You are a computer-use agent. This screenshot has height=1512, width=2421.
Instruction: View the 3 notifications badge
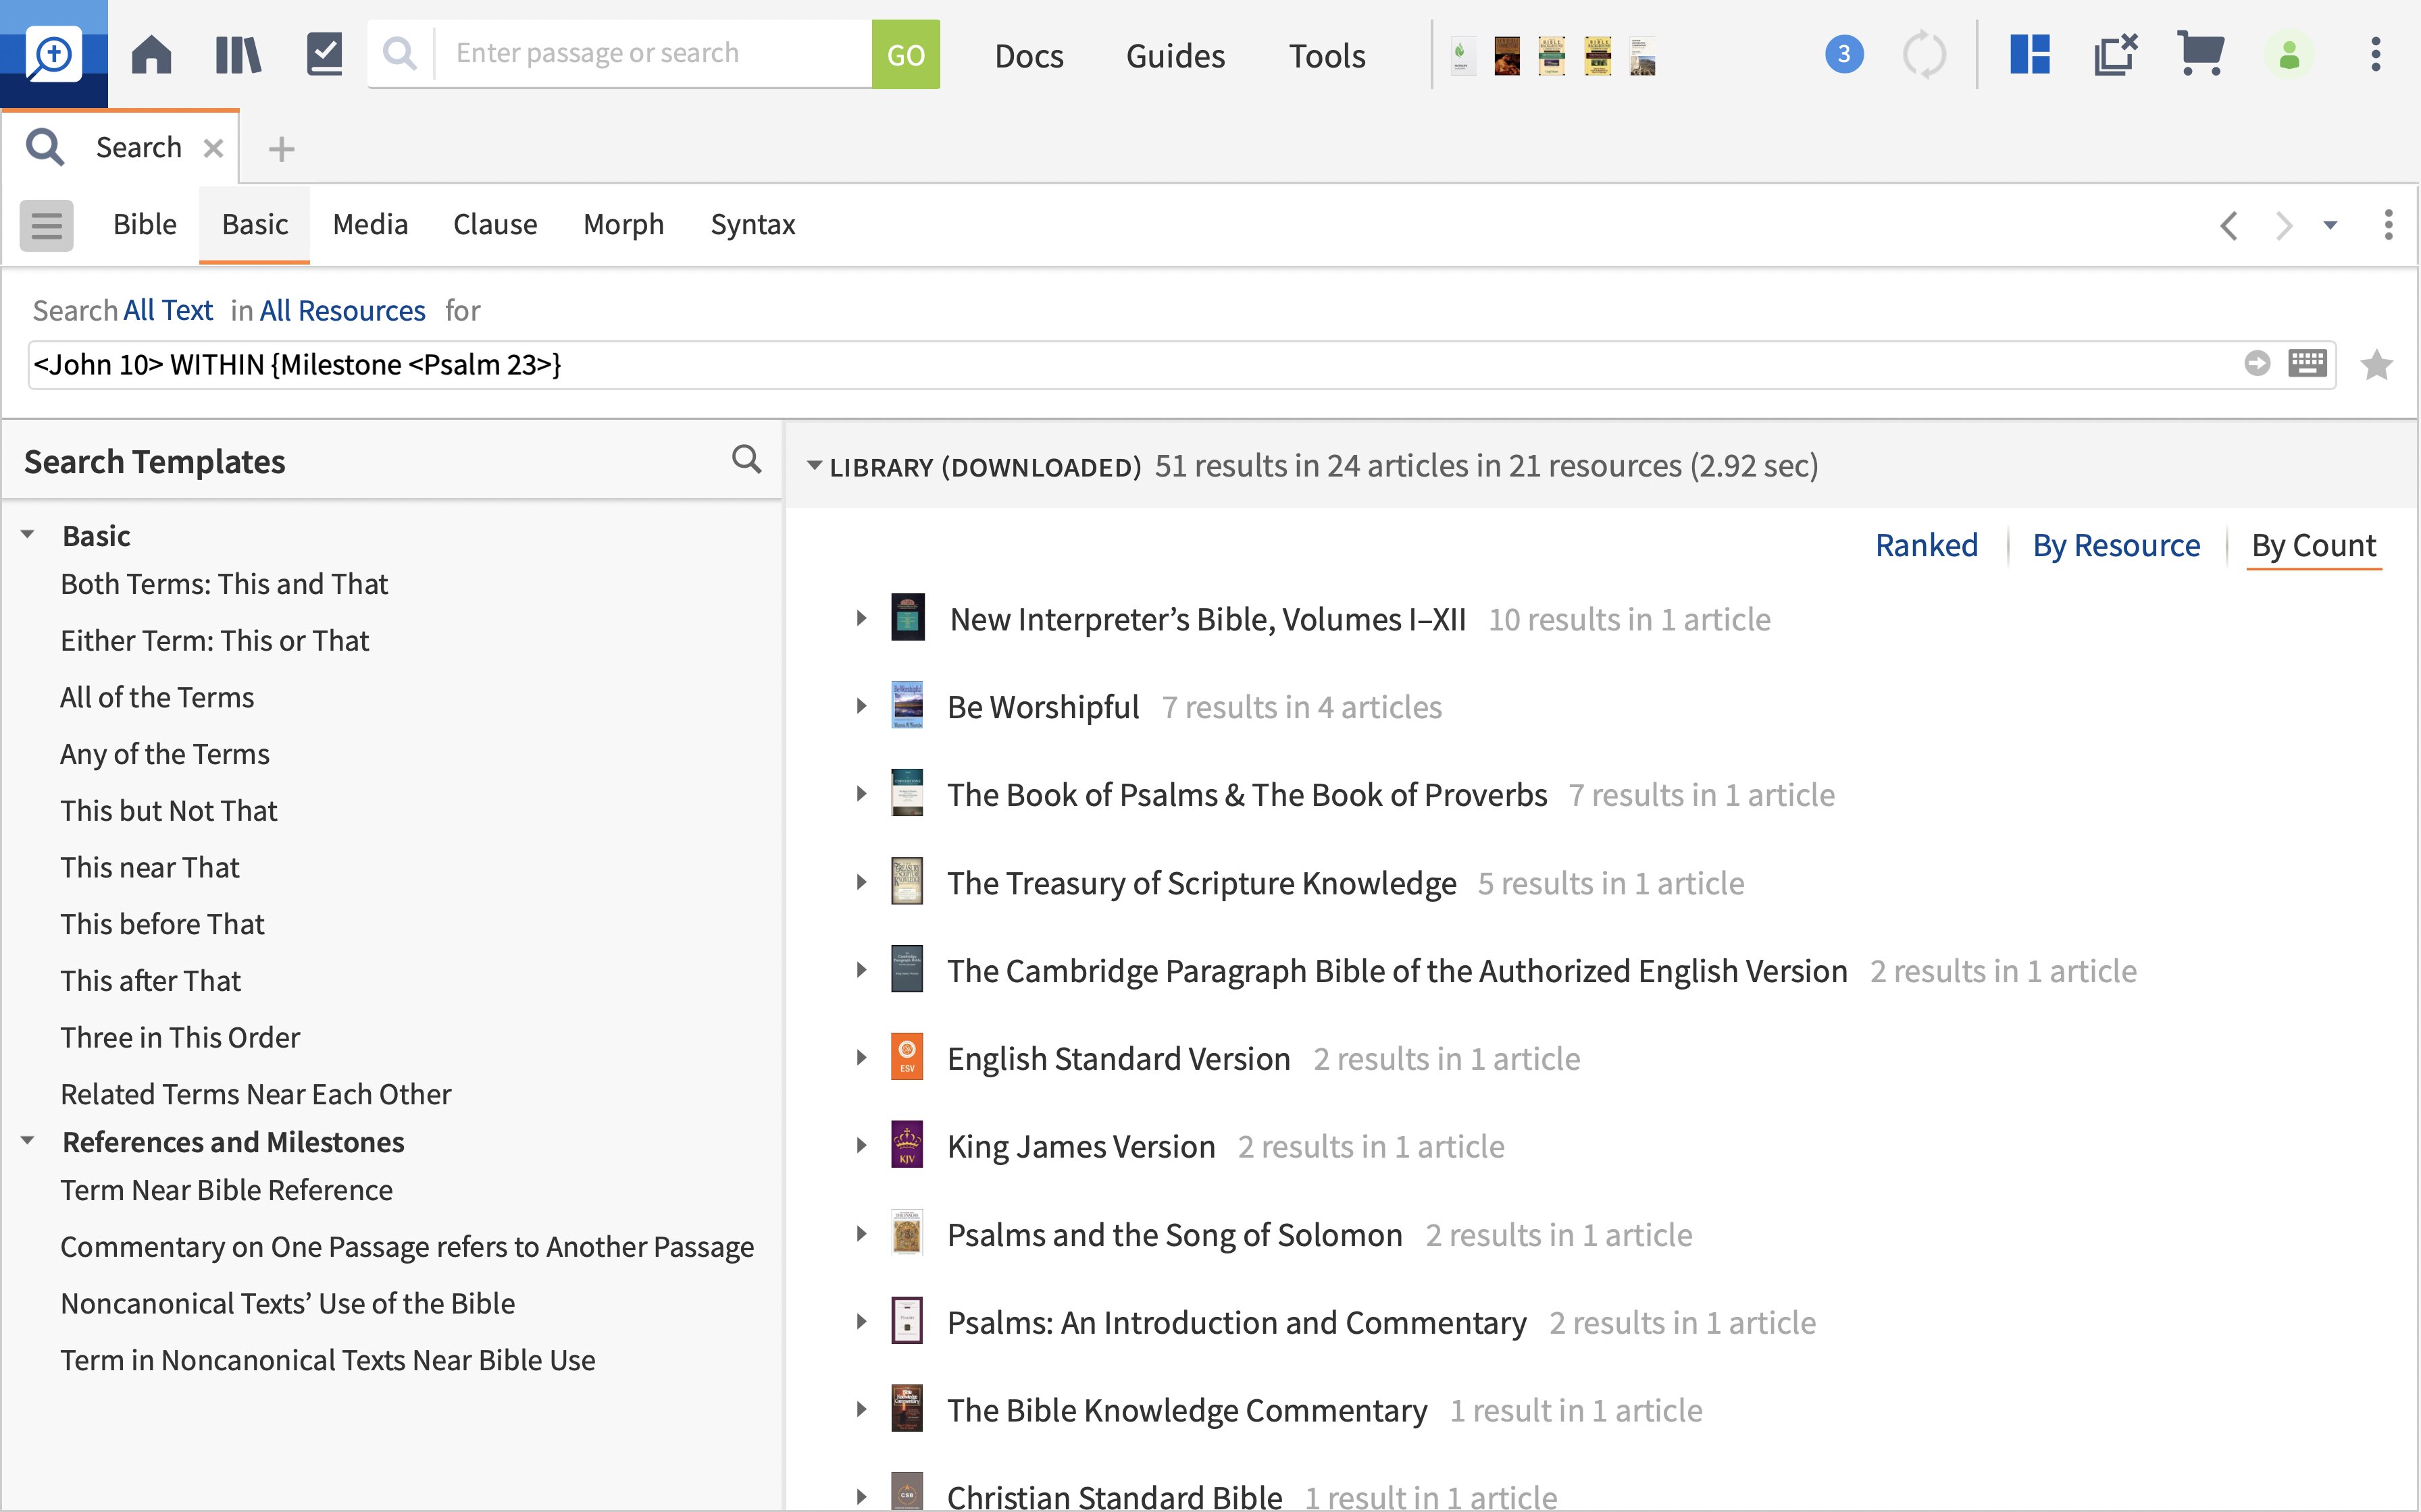pos(1843,54)
